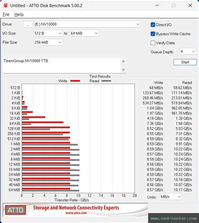Enable the Verify Data checkbox
The width and height of the screenshot is (199, 223).
click(153, 43)
